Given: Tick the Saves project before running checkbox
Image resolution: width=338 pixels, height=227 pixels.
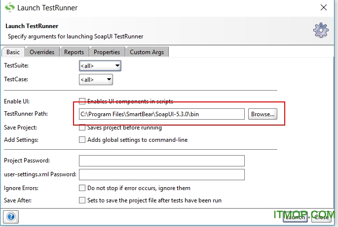Looking at the screenshot, I should (82, 128).
